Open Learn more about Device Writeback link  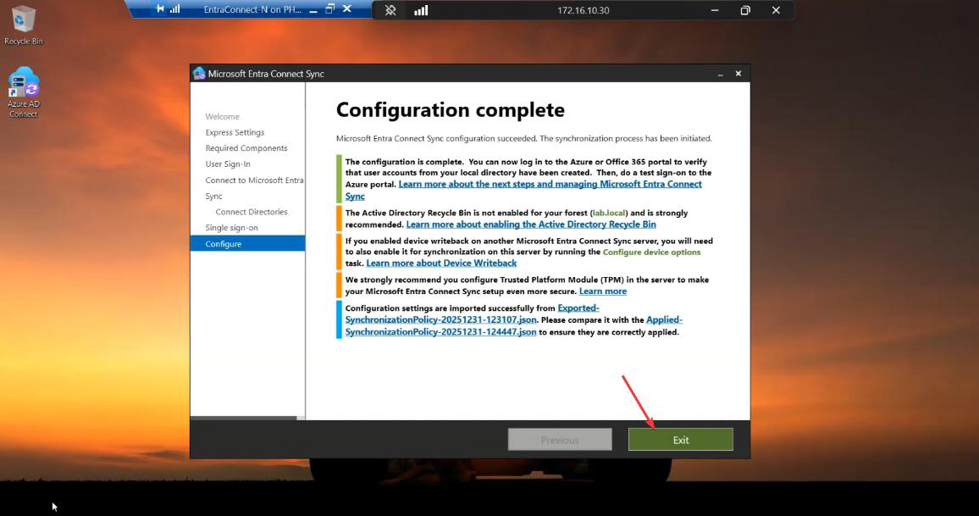point(441,263)
